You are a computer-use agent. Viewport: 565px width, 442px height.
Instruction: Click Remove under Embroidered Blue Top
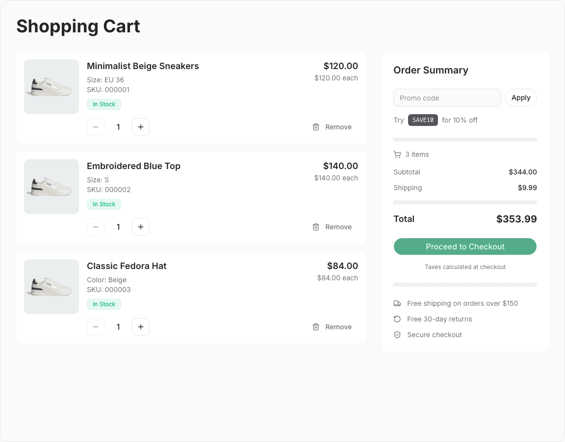[337, 227]
